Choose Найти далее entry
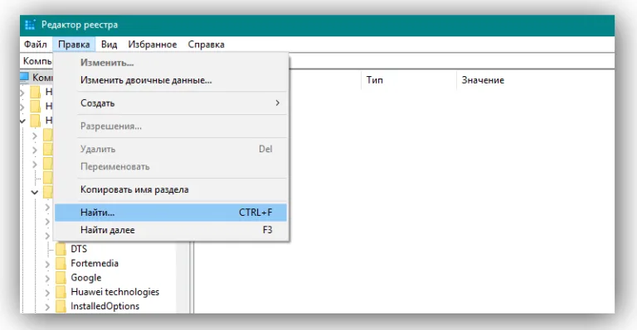 (x=171, y=230)
